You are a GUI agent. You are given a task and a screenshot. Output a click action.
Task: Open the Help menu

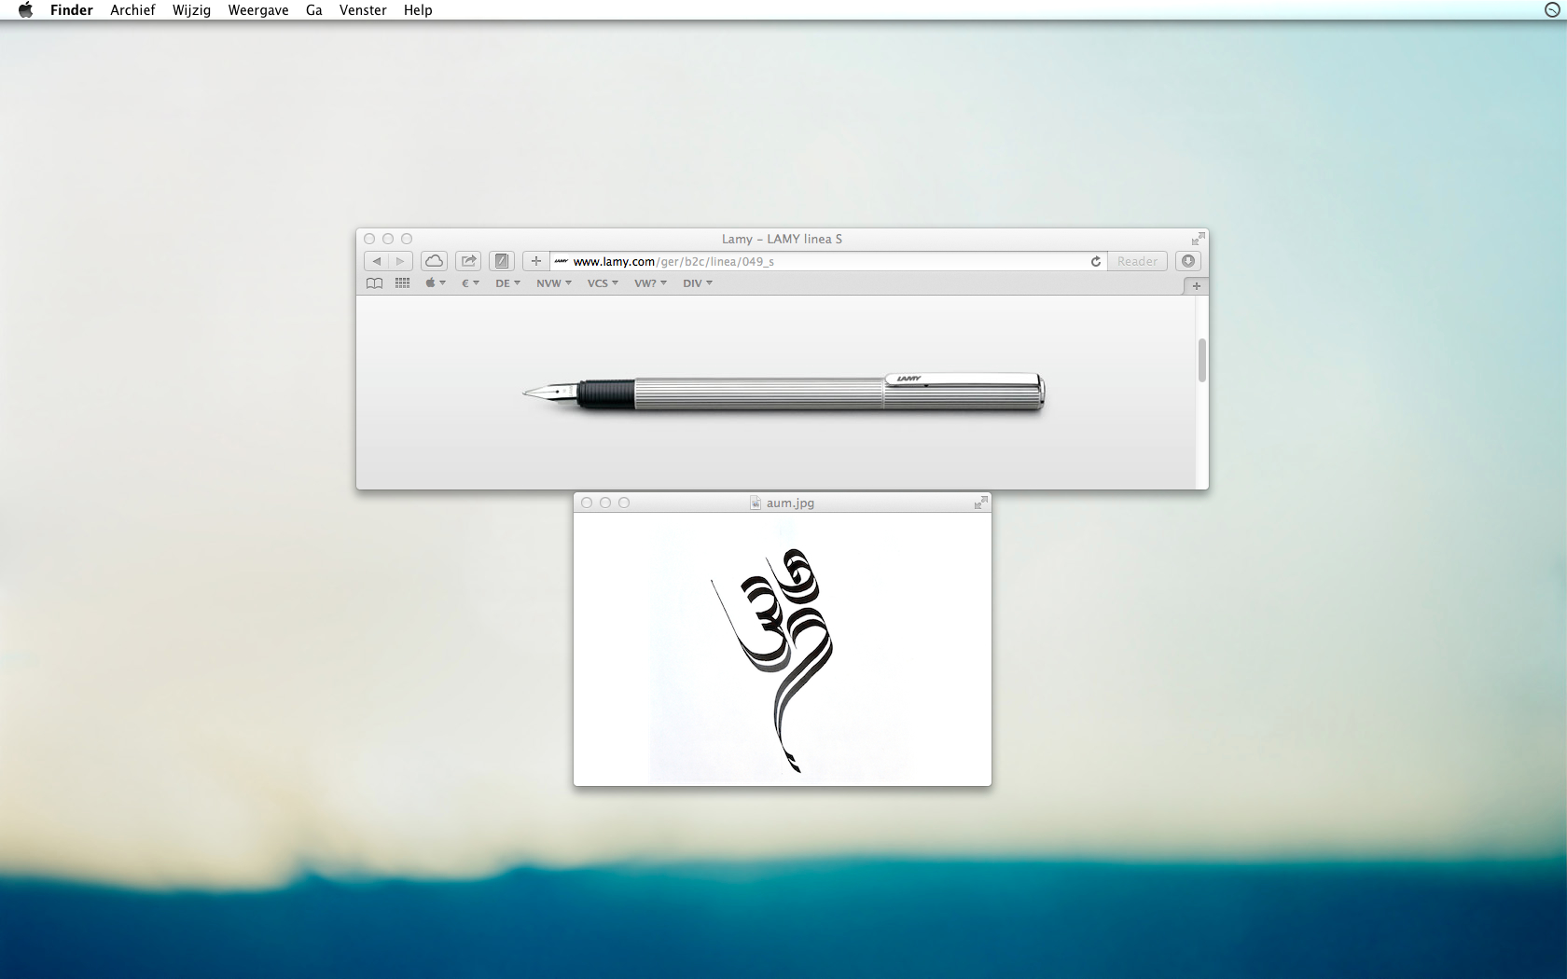tap(418, 10)
